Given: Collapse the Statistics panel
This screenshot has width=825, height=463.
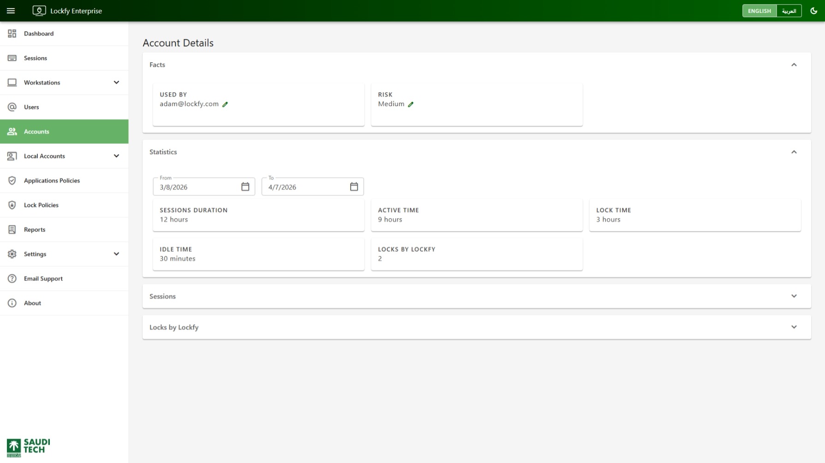Looking at the screenshot, I should (x=794, y=152).
